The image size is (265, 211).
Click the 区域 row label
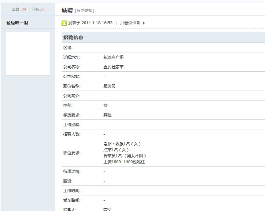tap(68, 48)
